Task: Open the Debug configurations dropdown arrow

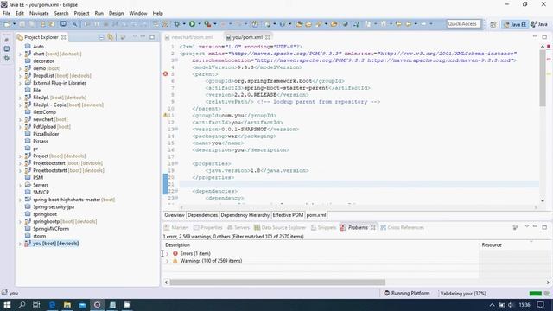Action: click(184, 24)
